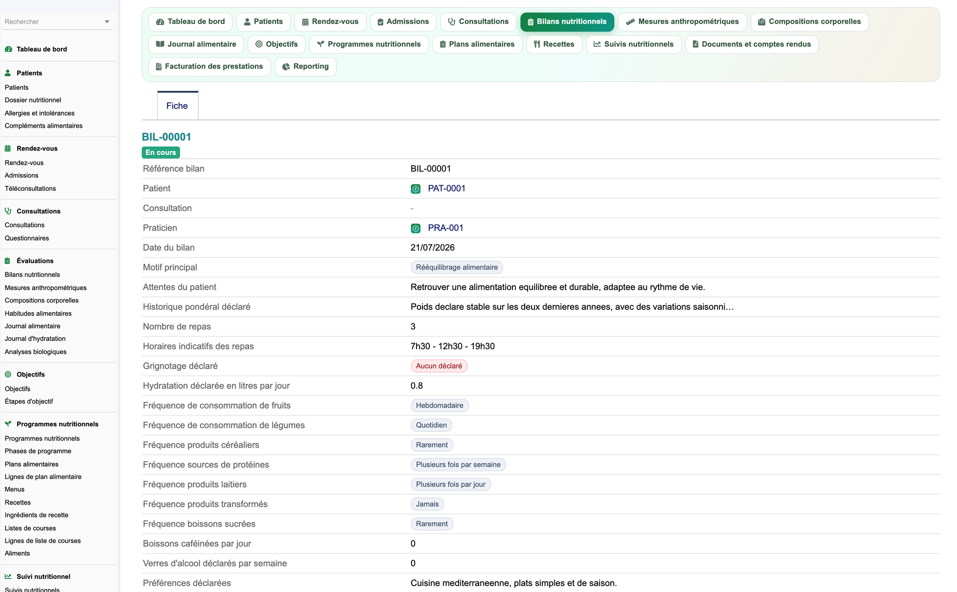Open Téléconsultations in the sidebar
Image resolution: width=957 pixels, height=592 pixels.
pyautogui.click(x=30, y=188)
